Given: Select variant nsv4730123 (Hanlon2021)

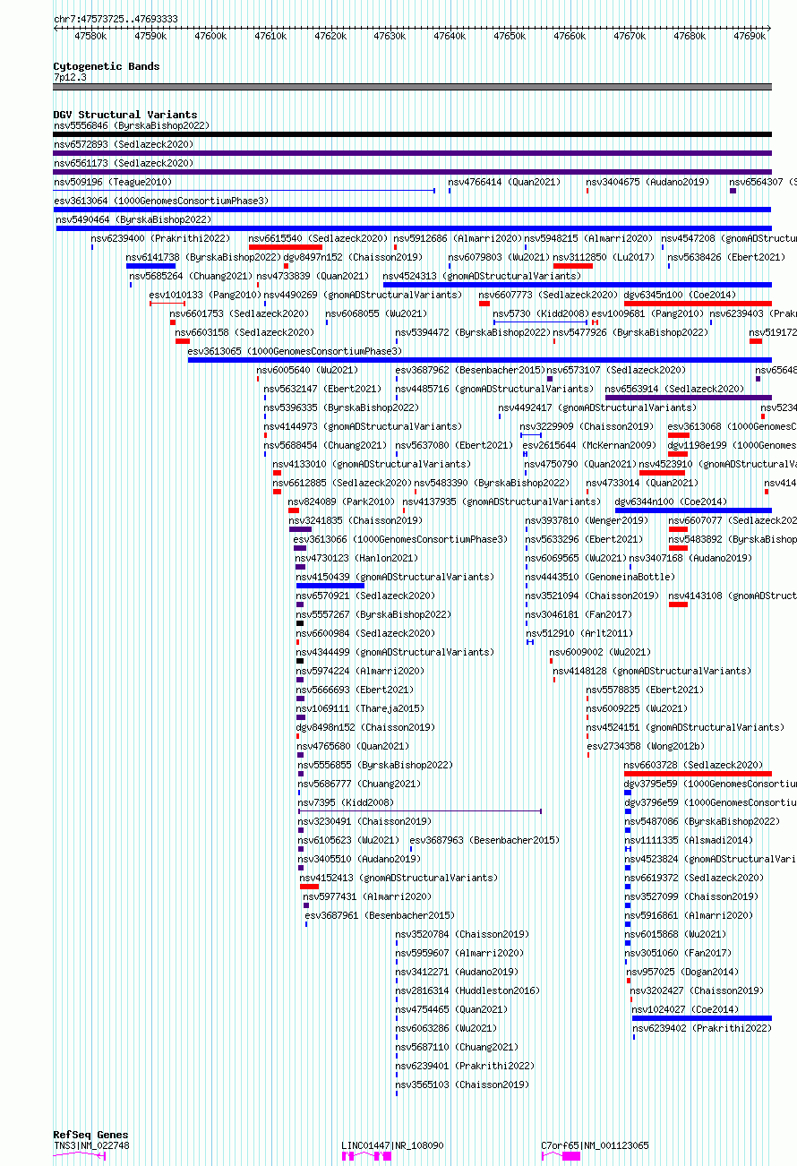Looking at the screenshot, I should [x=356, y=558].
